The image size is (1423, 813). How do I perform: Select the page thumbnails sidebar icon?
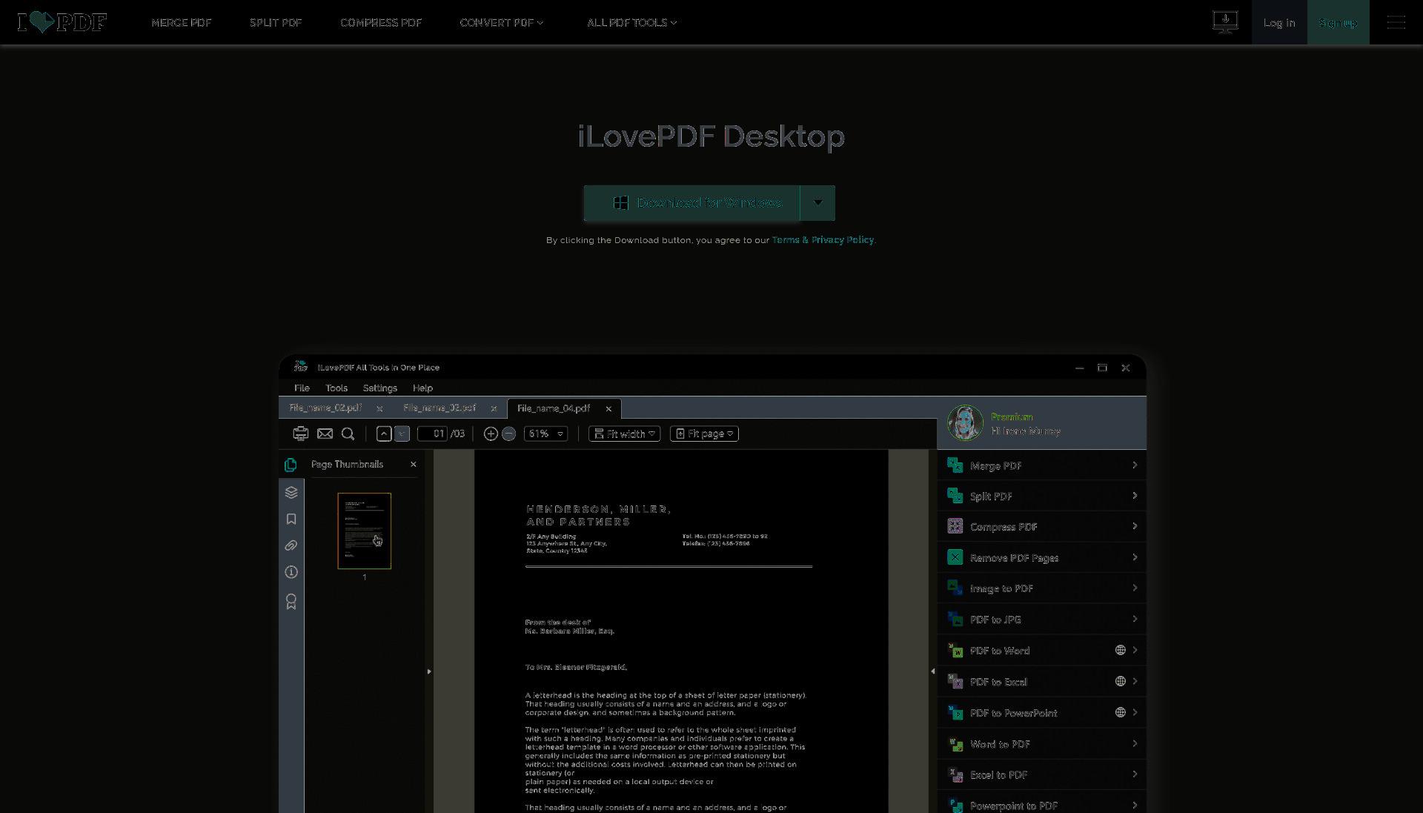pyautogui.click(x=291, y=465)
